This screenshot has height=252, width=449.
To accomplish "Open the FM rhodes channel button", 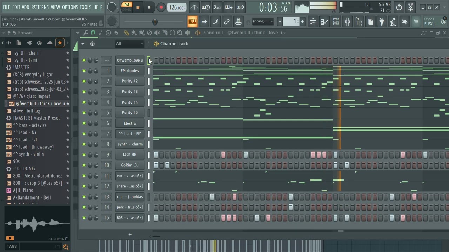I will click(x=130, y=71).
